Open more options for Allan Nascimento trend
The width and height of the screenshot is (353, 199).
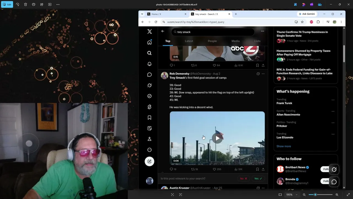coord(333,111)
